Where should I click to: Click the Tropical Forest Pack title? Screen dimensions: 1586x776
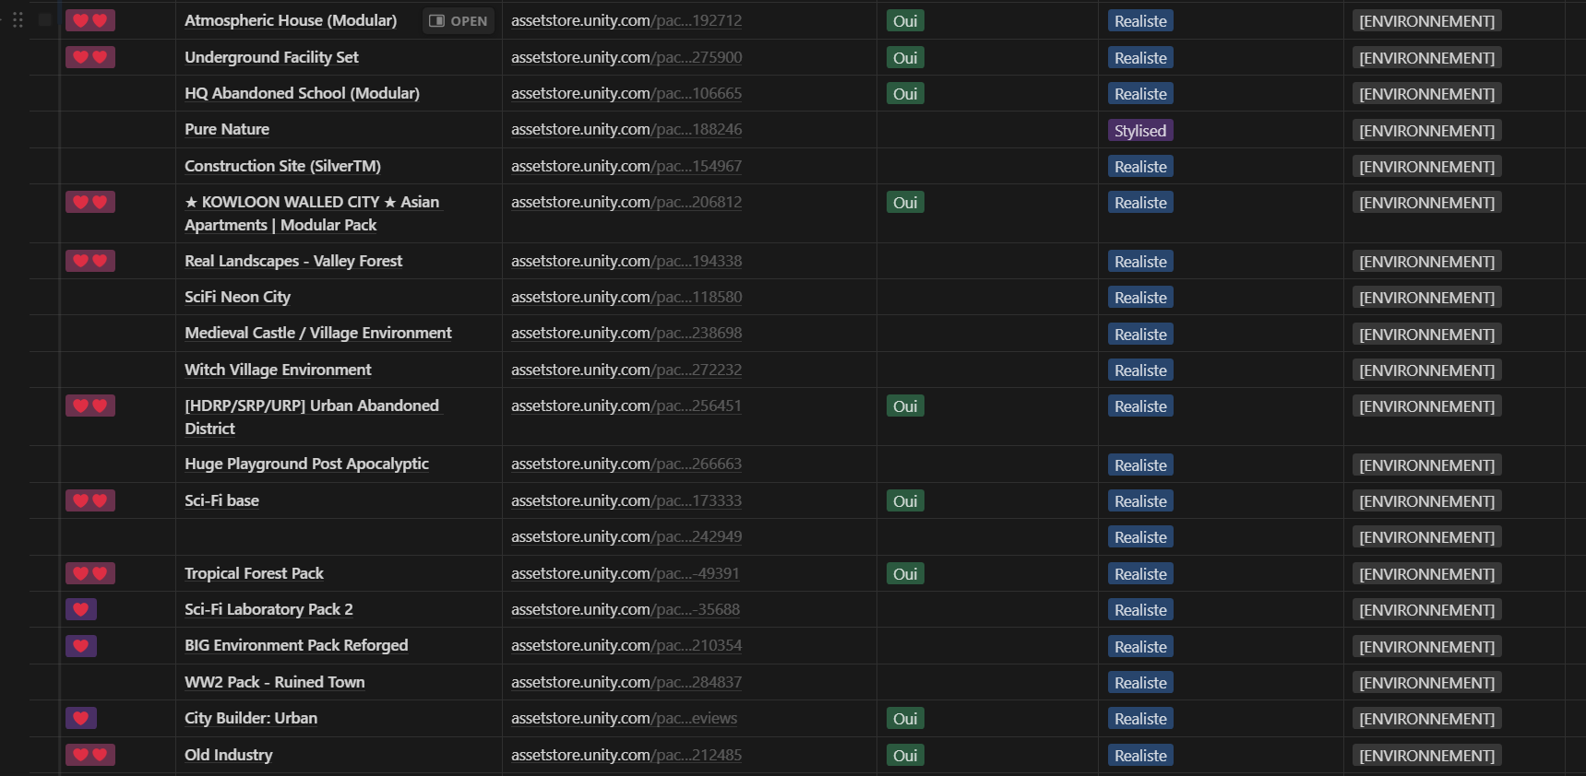(x=254, y=573)
